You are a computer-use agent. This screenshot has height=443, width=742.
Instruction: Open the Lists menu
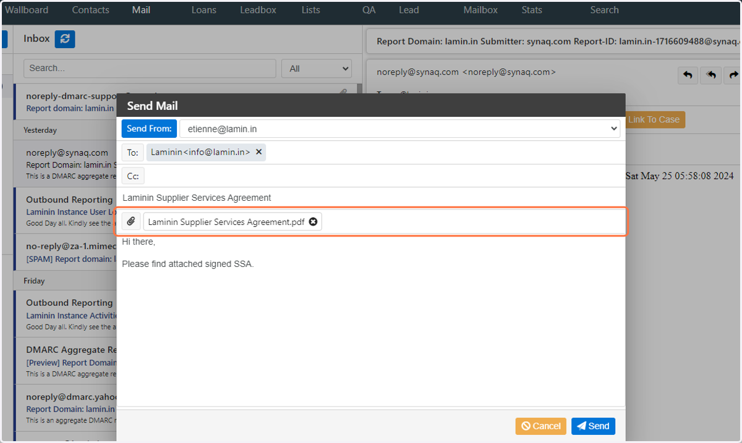pos(311,10)
